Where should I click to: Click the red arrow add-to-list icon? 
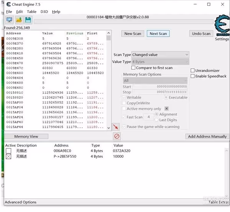[116, 127]
